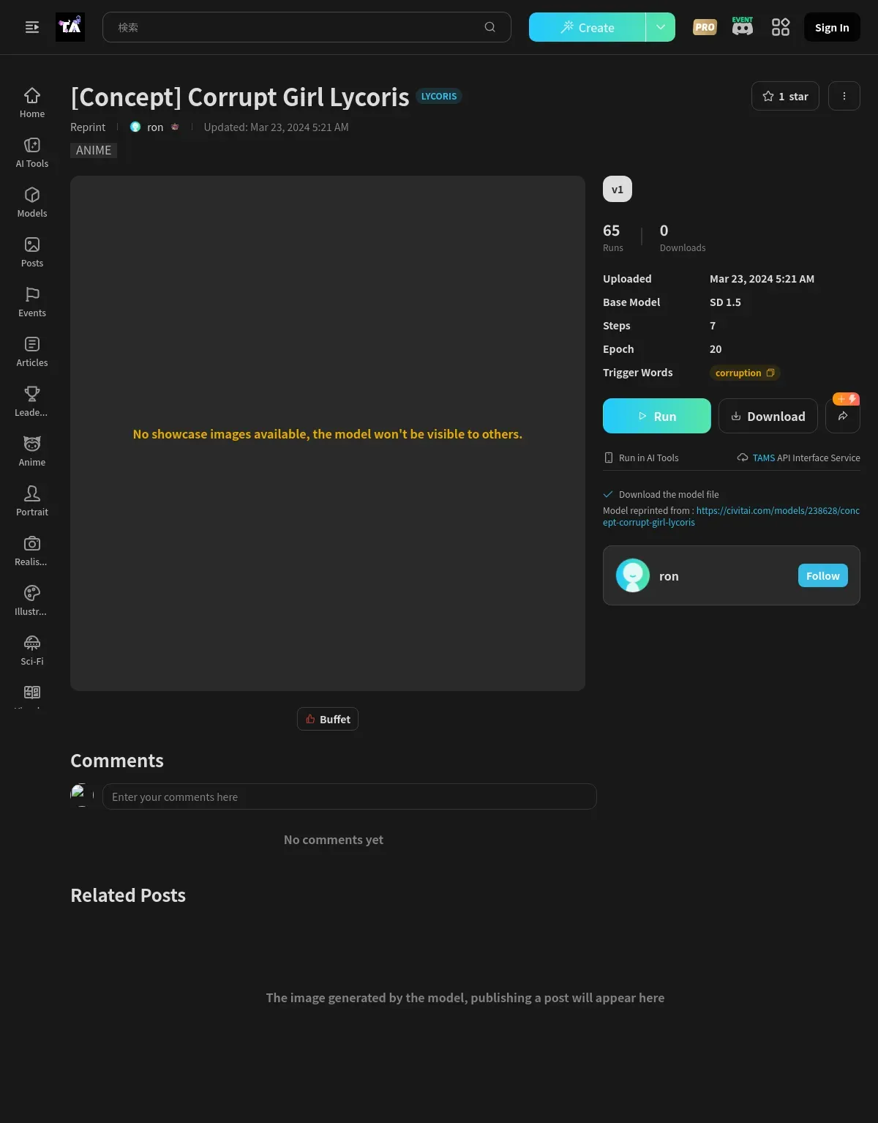Select the v1 version tab
This screenshot has height=1123, width=878.
click(x=618, y=189)
